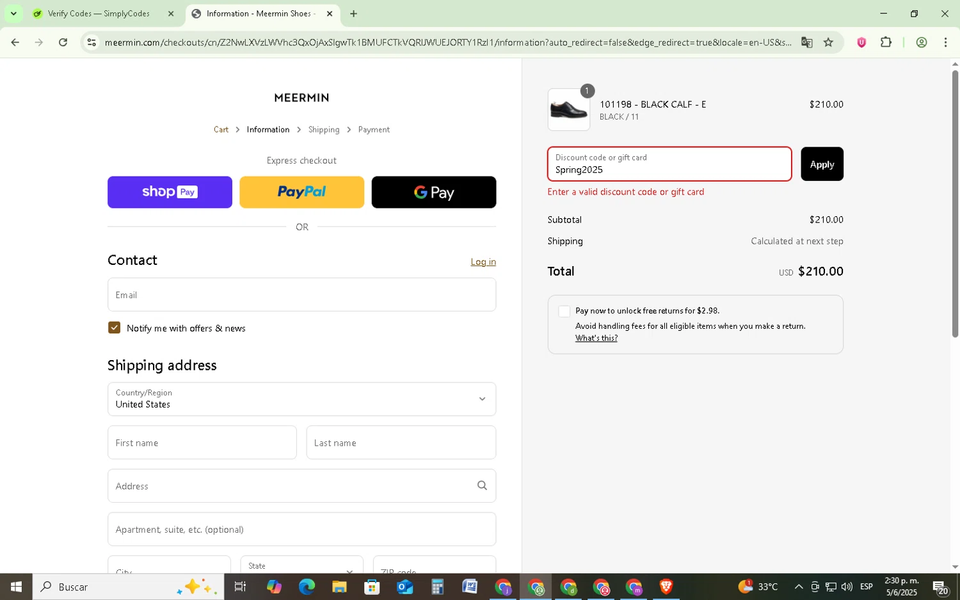Close the Verify Codes SimplyCodes tab
This screenshot has width=960, height=600.
(171, 13)
